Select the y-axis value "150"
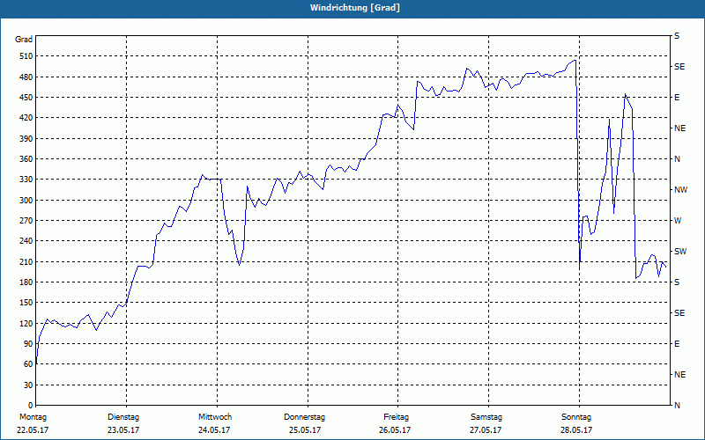This screenshot has height=440, width=705. 26,303
